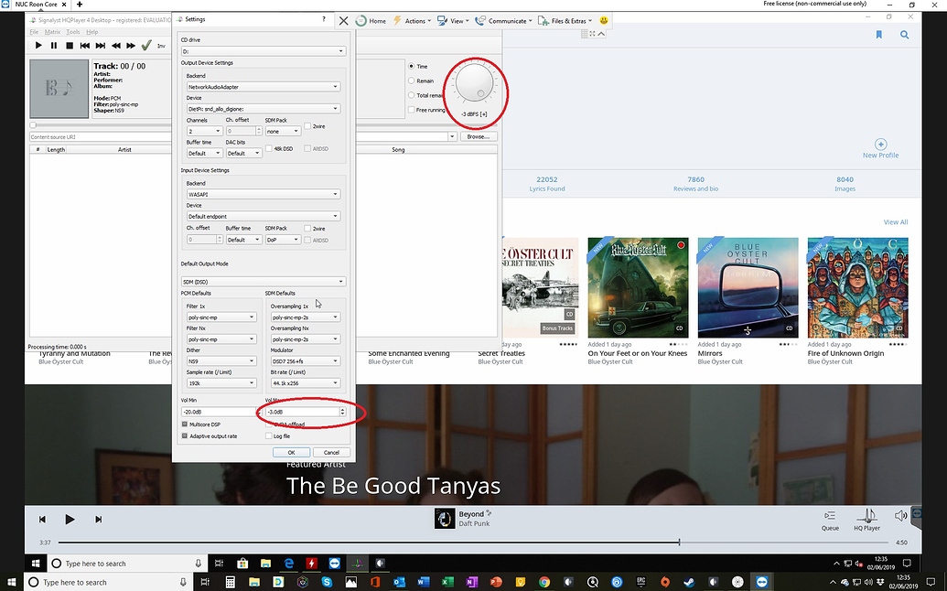Launch Chrome from the local taskbar
The height and width of the screenshot is (591, 947).
point(544,582)
